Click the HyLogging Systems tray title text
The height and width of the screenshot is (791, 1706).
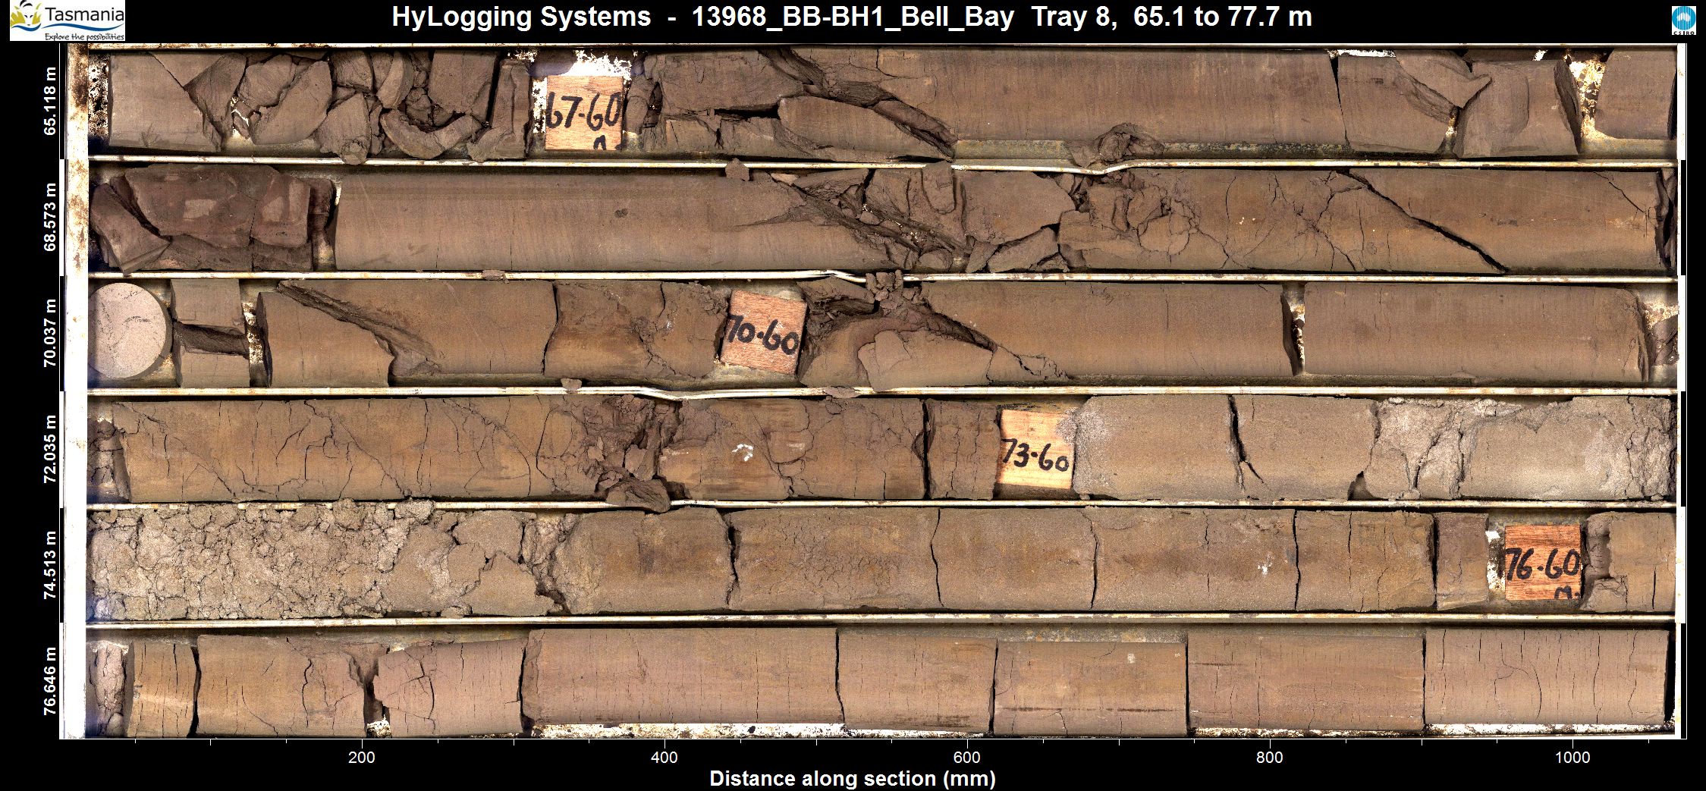pyautogui.click(x=851, y=17)
